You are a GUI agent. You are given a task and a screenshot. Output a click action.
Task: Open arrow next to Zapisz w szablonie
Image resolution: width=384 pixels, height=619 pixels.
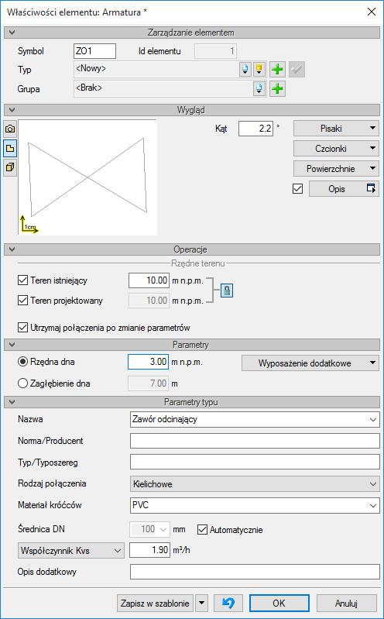[201, 603]
